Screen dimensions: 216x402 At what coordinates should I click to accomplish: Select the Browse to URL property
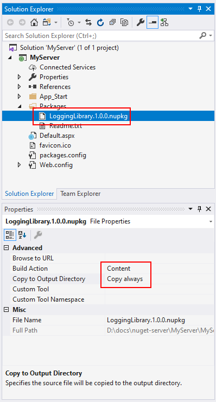(x=33, y=258)
